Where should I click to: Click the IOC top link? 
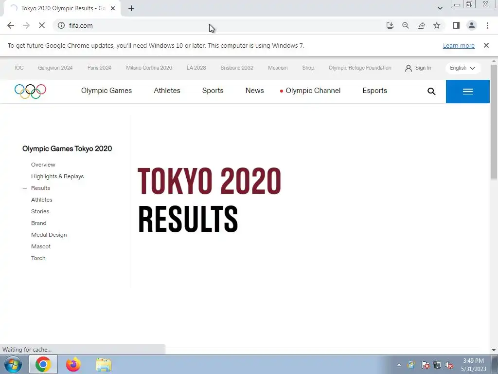pyautogui.click(x=19, y=68)
